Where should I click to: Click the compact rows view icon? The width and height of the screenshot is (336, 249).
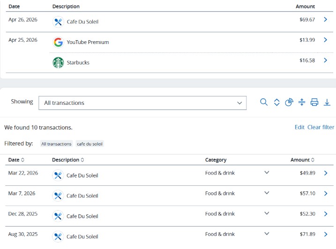pos(302,103)
